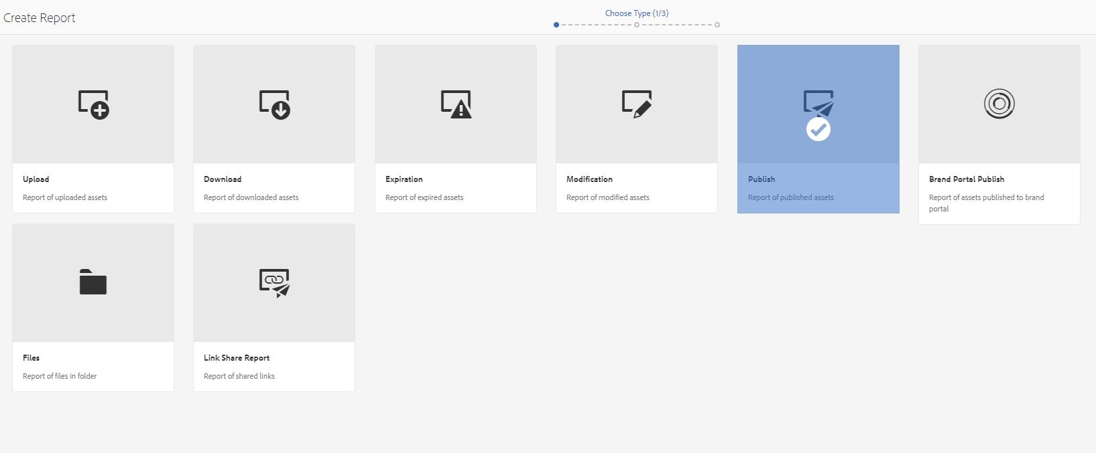Click the Download card title
This screenshot has height=453, width=1096.
point(223,179)
